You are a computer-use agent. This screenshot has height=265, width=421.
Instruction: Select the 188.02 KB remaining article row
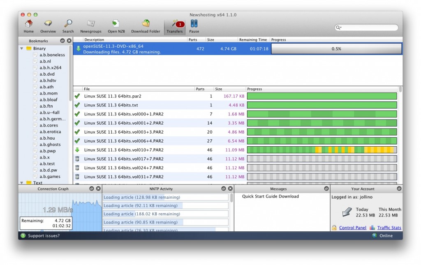click(x=166, y=214)
